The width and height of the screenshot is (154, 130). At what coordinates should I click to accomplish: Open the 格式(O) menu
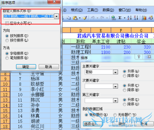[77, 10]
